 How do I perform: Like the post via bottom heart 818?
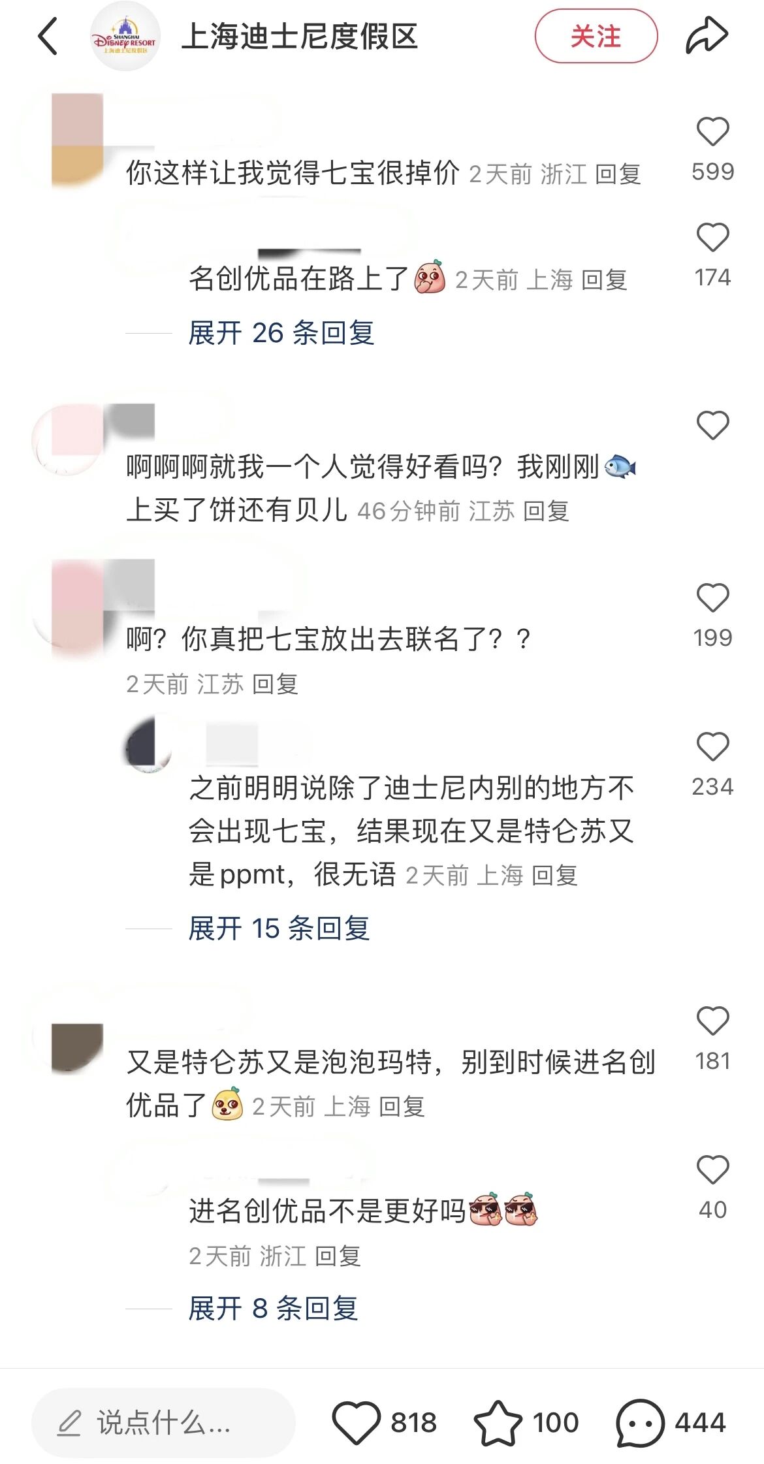pyautogui.click(x=357, y=1422)
